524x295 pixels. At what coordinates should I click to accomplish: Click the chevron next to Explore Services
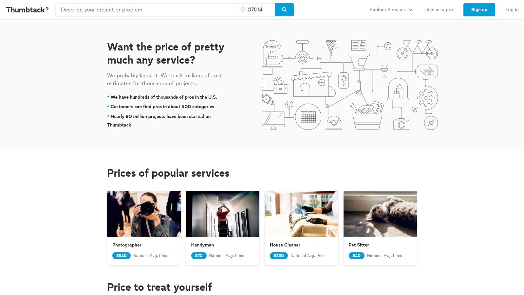410,10
